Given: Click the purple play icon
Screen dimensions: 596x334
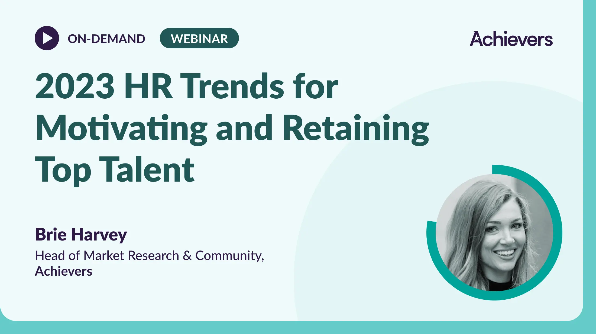Looking at the screenshot, I should pyautogui.click(x=47, y=38).
